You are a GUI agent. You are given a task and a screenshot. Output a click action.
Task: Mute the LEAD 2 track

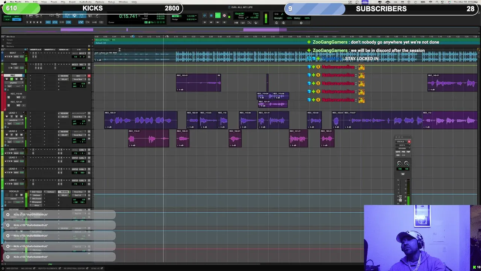tap(21, 135)
